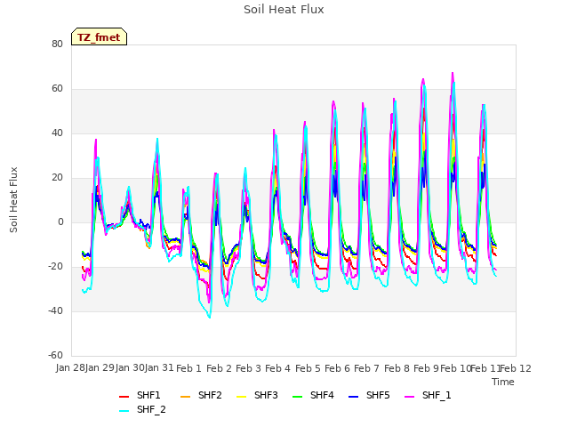
Task: Click the -20 y-axis tick label
Action: [55, 267]
